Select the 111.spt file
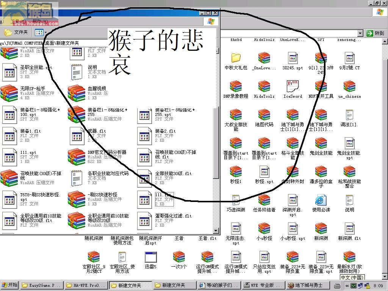The height and width of the screenshot is (291, 388). pyautogui.click(x=20, y=157)
